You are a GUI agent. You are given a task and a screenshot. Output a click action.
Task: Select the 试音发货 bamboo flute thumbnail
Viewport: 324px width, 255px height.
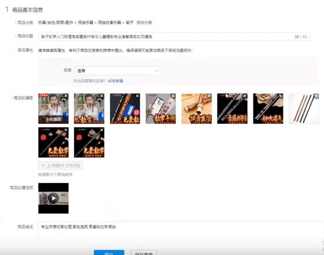click(196, 108)
